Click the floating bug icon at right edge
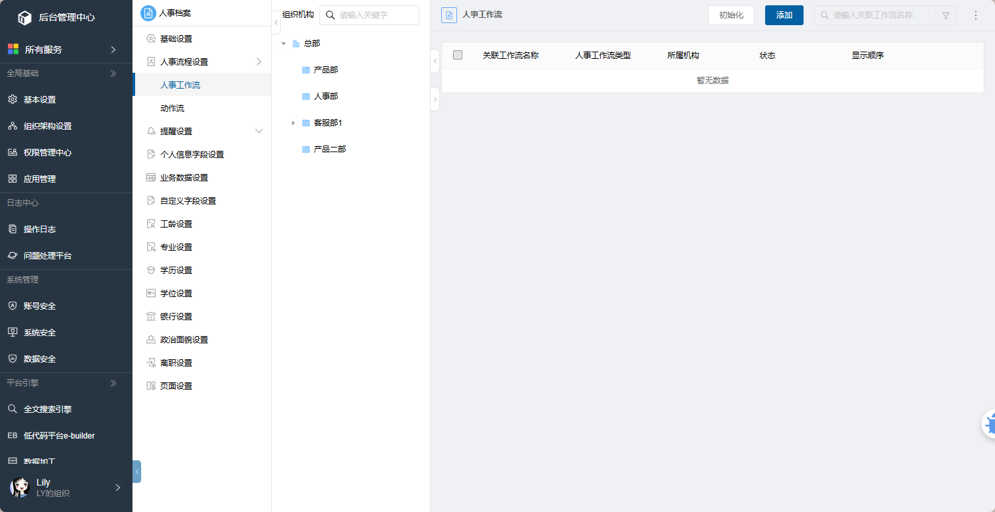 point(990,425)
